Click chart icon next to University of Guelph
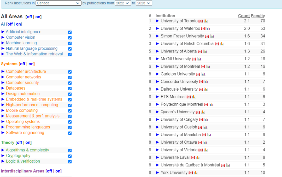This screenshot has width=282, height=177. (x=205, y=127)
